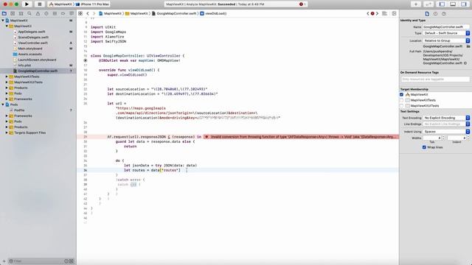This screenshot has height=265, width=472.
Task: Expand Targets Support Files folder
Action: (x=7, y=132)
